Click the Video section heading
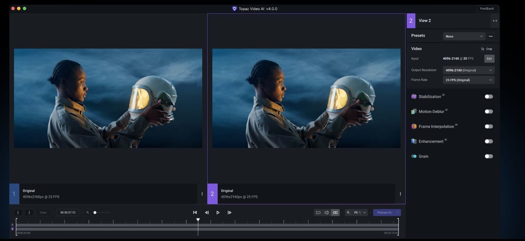This screenshot has height=241, width=525. coord(416,49)
